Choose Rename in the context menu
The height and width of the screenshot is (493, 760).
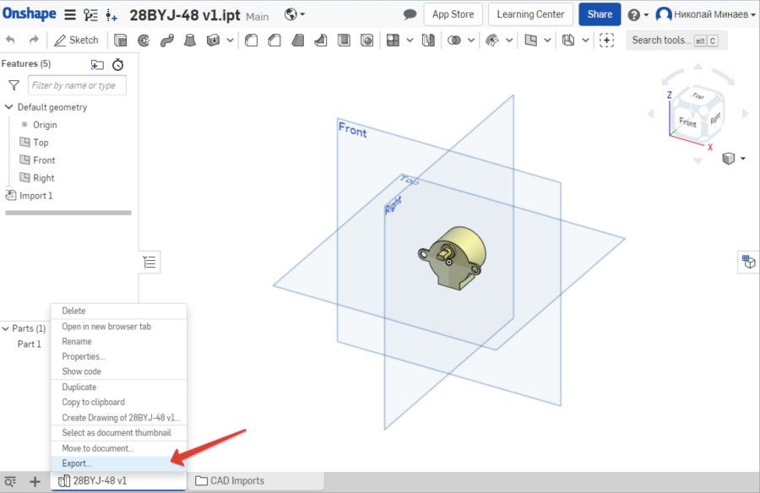pyautogui.click(x=119, y=342)
